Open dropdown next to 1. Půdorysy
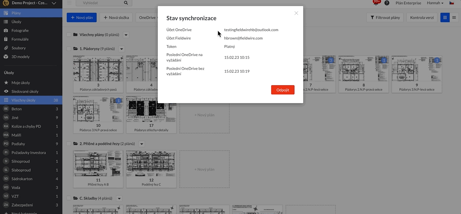Image resolution: width=461 pixels, height=214 pixels. tap(121, 49)
